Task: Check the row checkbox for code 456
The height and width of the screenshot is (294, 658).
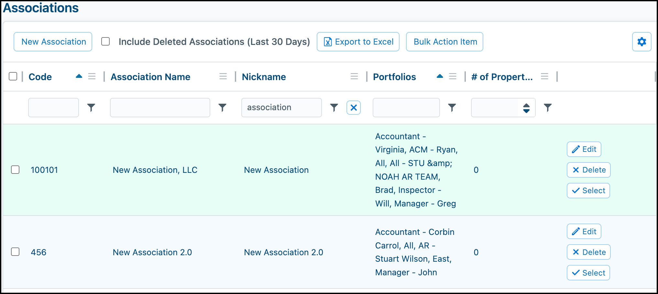Action: click(x=15, y=252)
